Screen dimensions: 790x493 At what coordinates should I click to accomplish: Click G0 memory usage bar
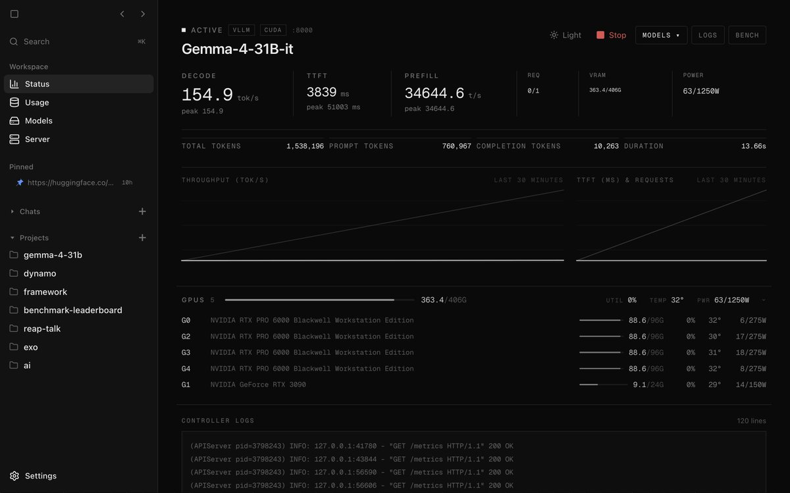(x=600, y=321)
